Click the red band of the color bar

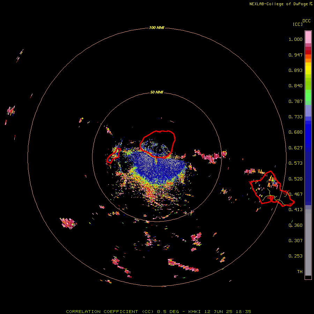click(308, 52)
